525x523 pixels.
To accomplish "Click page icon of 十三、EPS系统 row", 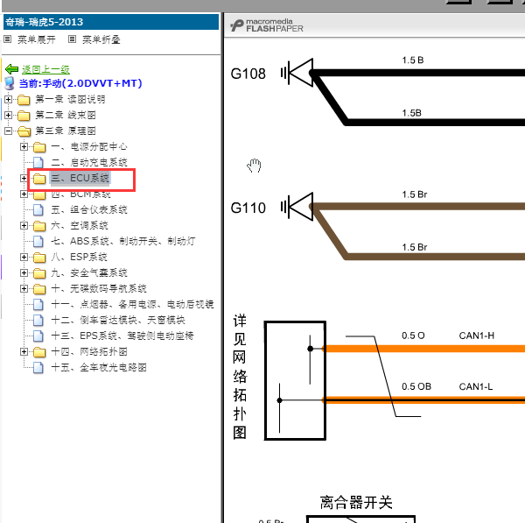I will (x=38, y=336).
